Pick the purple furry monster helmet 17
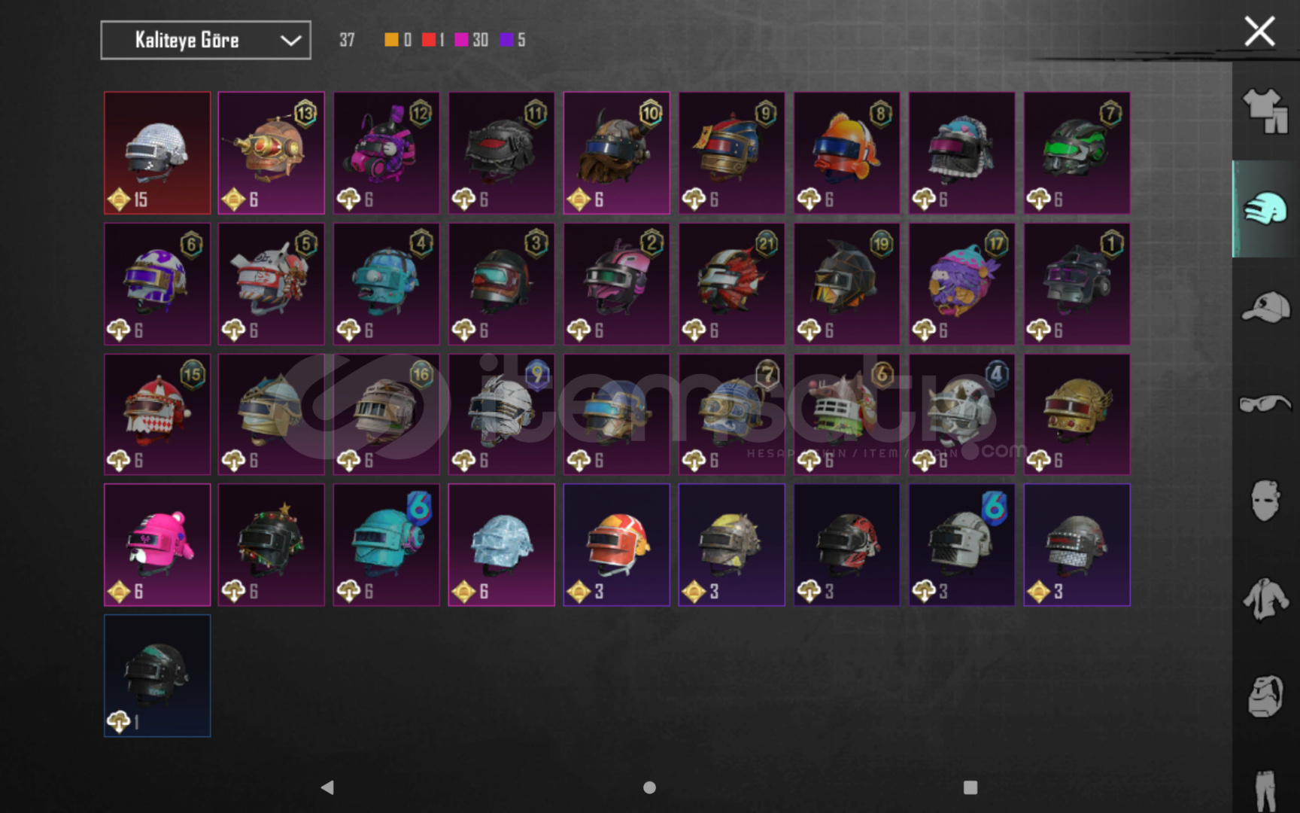 [961, 284]
